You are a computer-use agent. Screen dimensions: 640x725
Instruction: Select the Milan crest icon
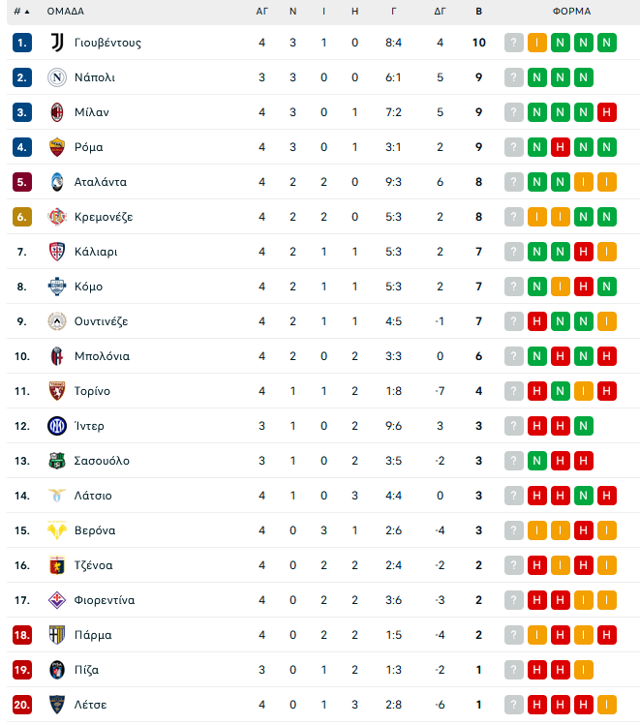click(x=57, y=112)
